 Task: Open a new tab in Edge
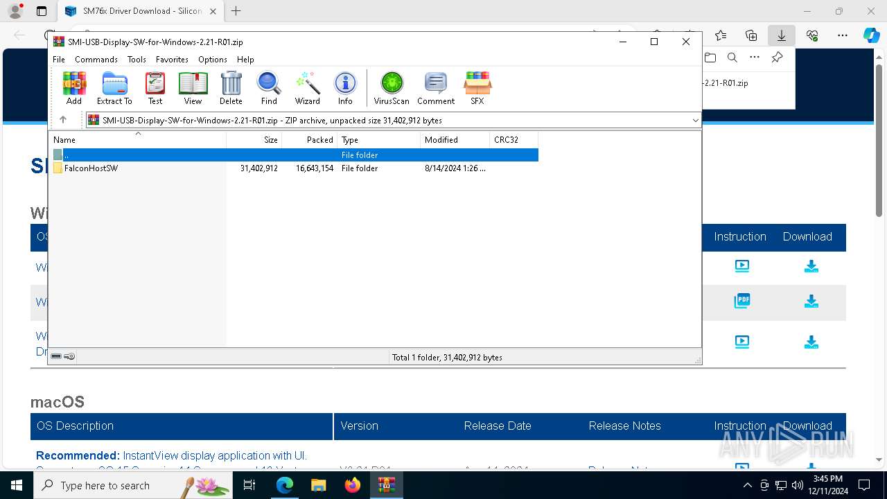point(236,11)
